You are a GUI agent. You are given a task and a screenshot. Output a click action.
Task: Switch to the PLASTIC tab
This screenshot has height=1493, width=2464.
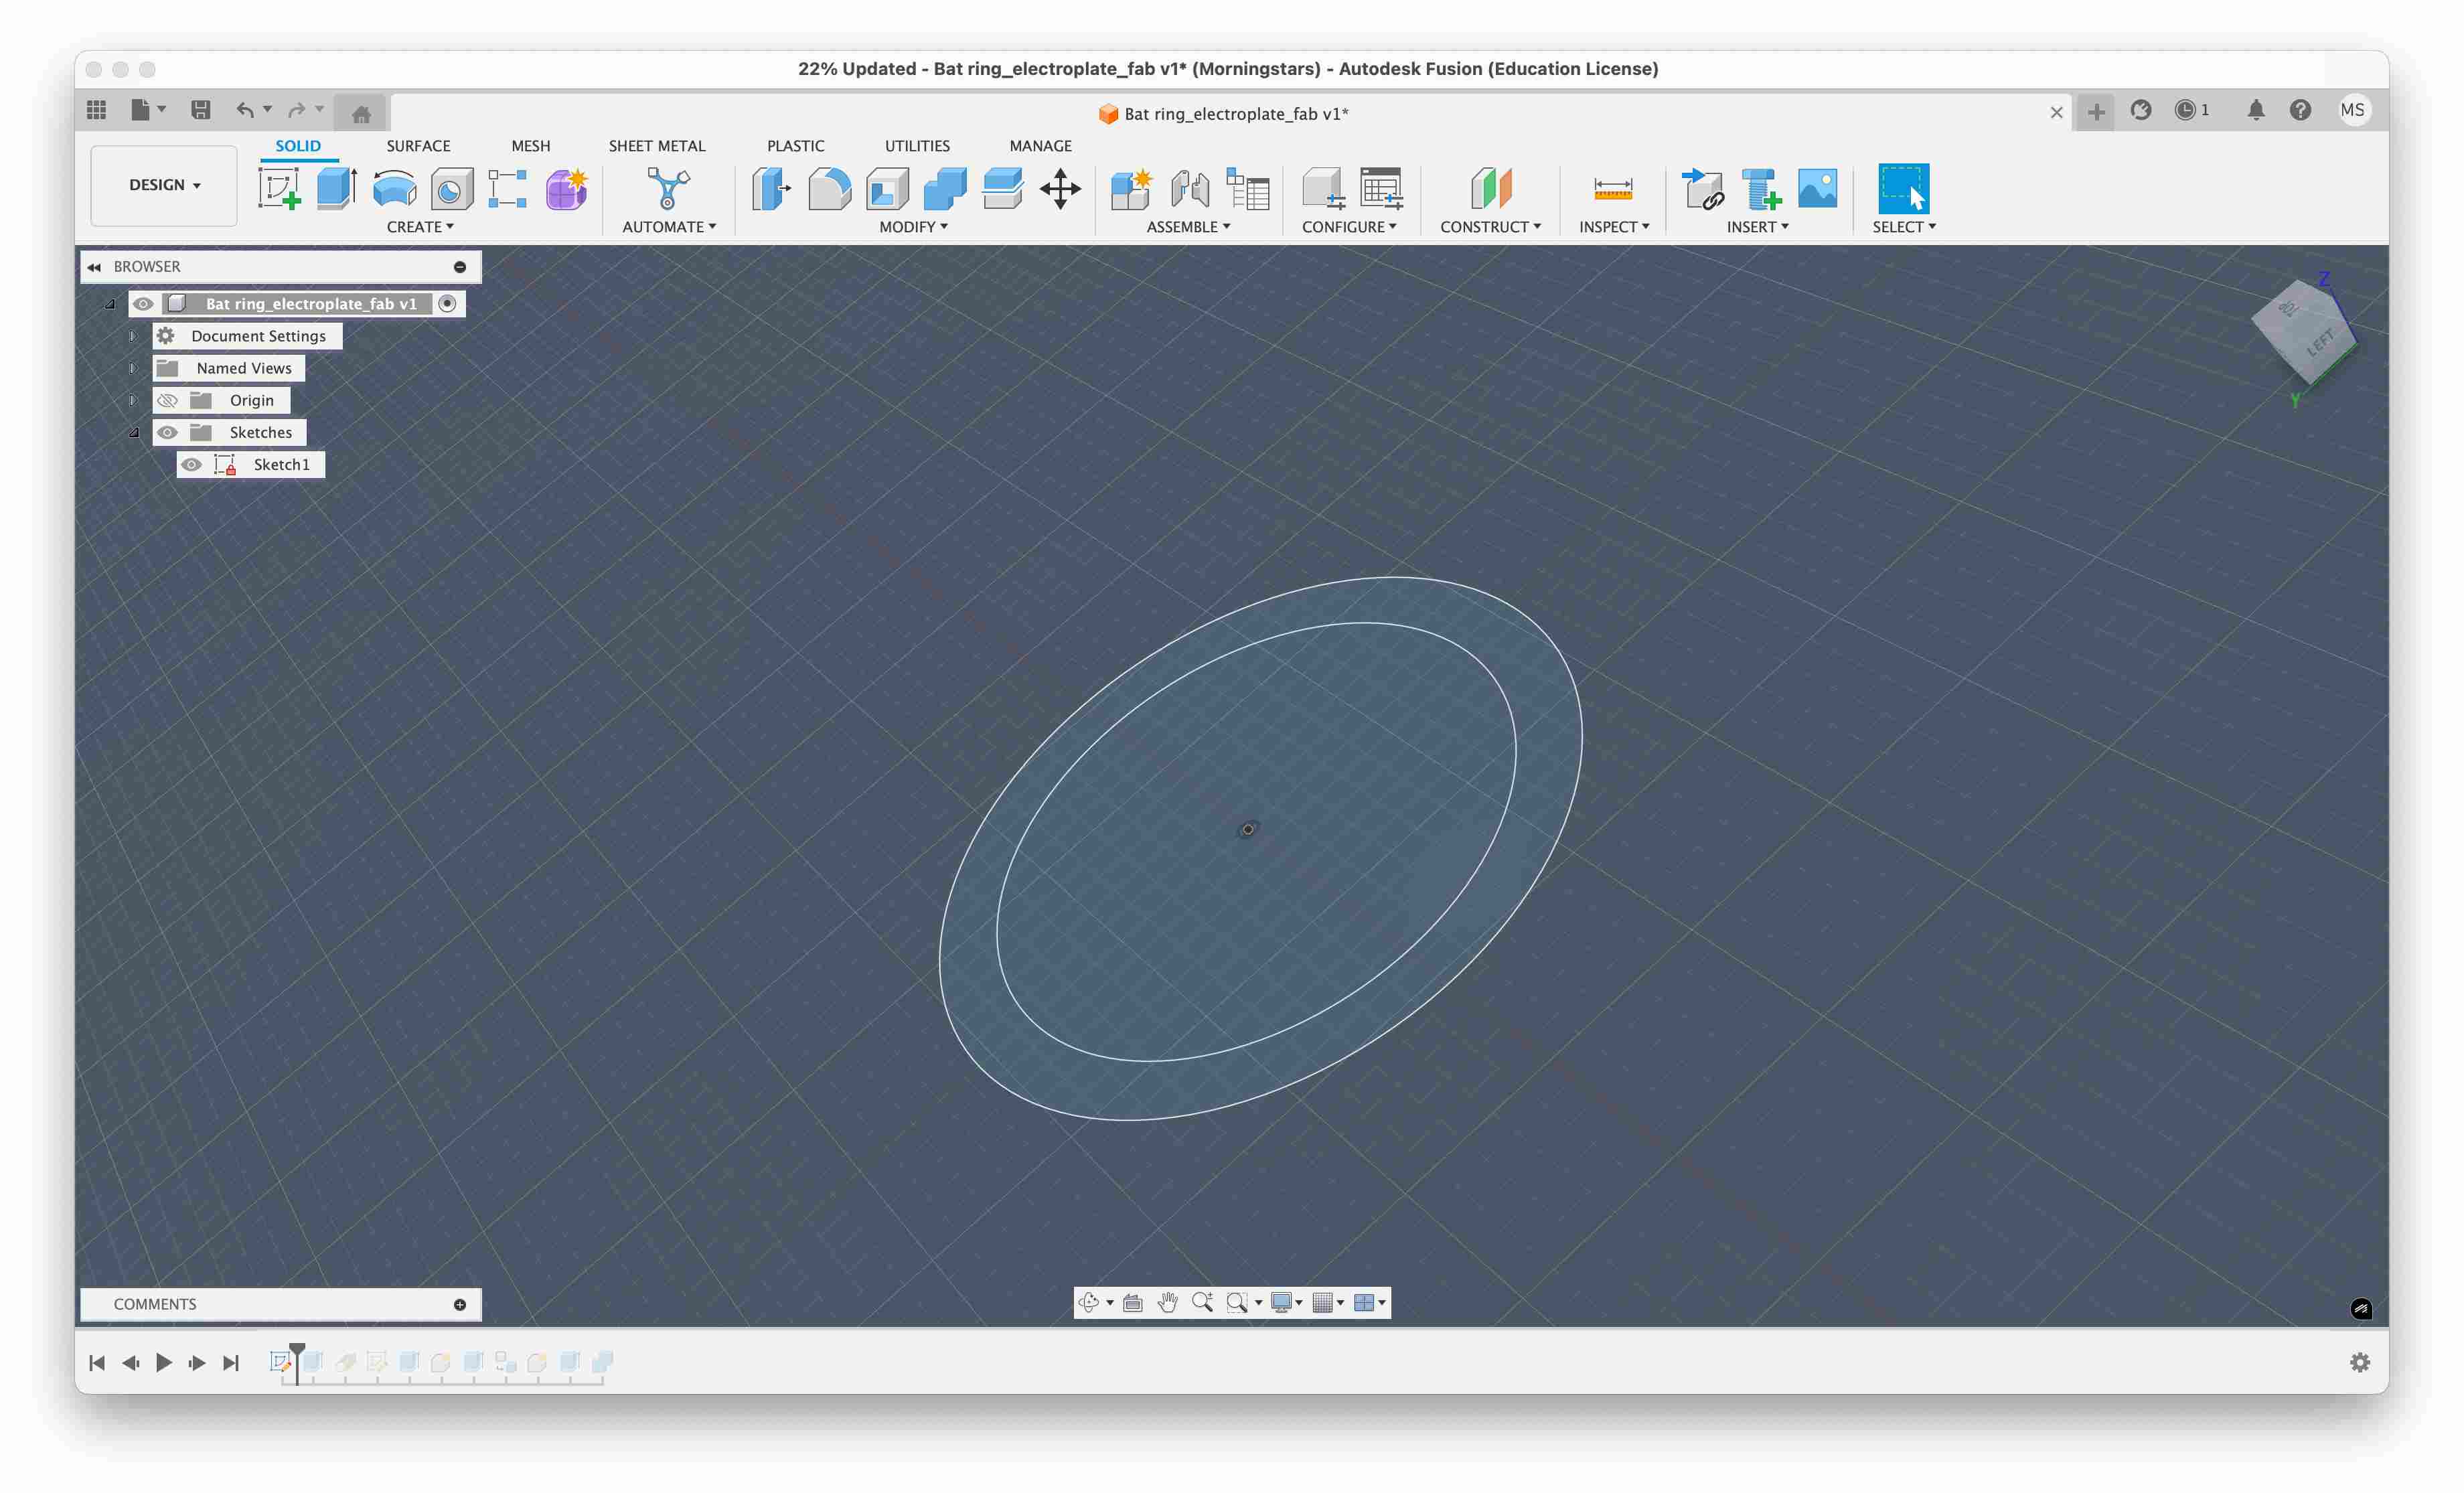[x=795, y=146]
